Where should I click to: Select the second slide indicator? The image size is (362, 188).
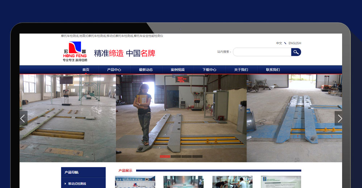click(x=176, y=157)
